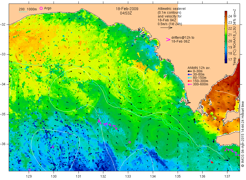The height and width of the screenshot is (180, 246).
Task: Click the '18-Feb 06Z' drifter time label
Action: point(181,41)
